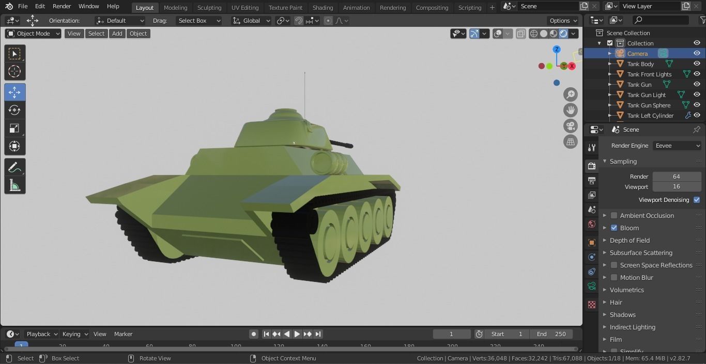Image resolution: width=706 pixels, height=364 pixels.
Task: Toggle X-ray display
Action: point(520,34)
